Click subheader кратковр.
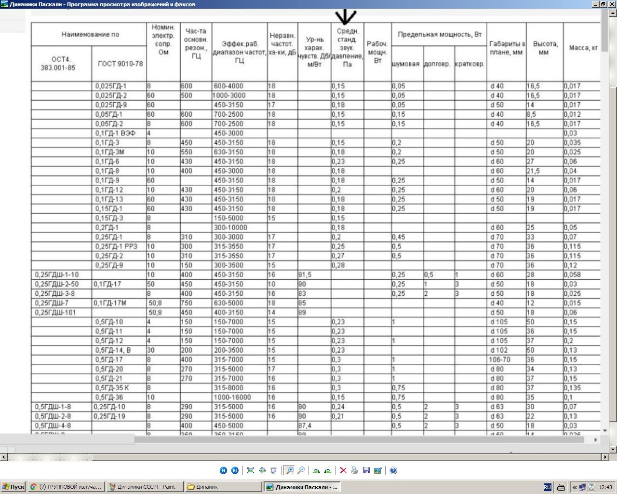Image resolution: width=617 pixels, height=494 pixels. [x=470, y=64]
